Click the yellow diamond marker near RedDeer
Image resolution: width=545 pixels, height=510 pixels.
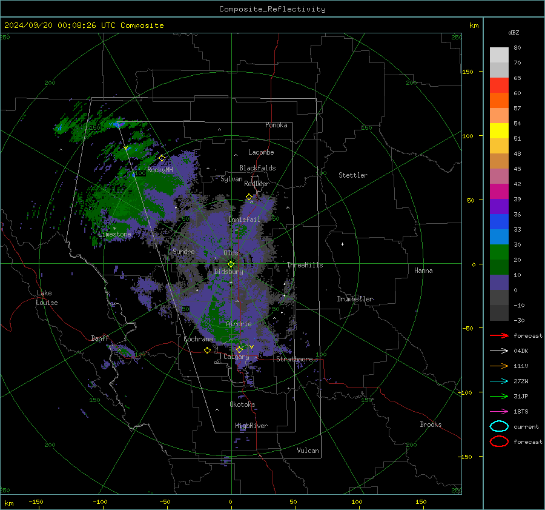(249, 196)
